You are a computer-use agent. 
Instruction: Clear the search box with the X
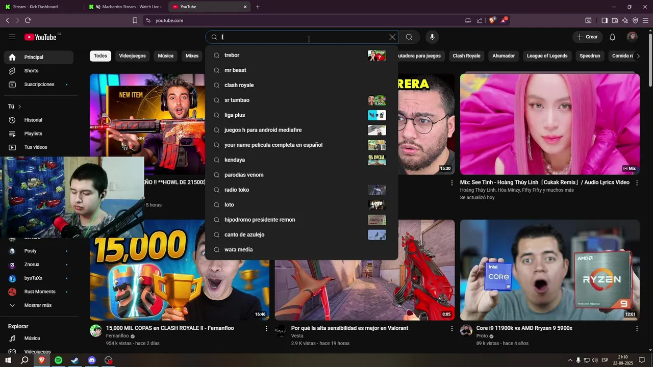pos(392,37)
